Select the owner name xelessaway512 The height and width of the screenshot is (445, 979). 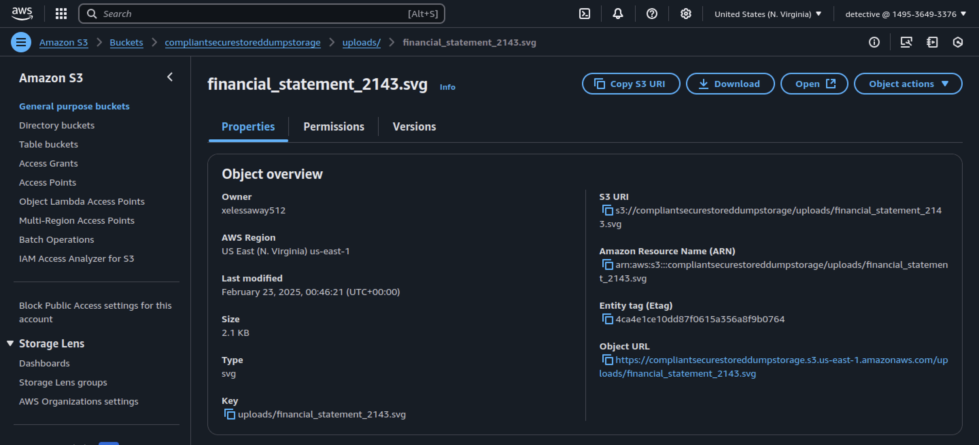(254, 210)
